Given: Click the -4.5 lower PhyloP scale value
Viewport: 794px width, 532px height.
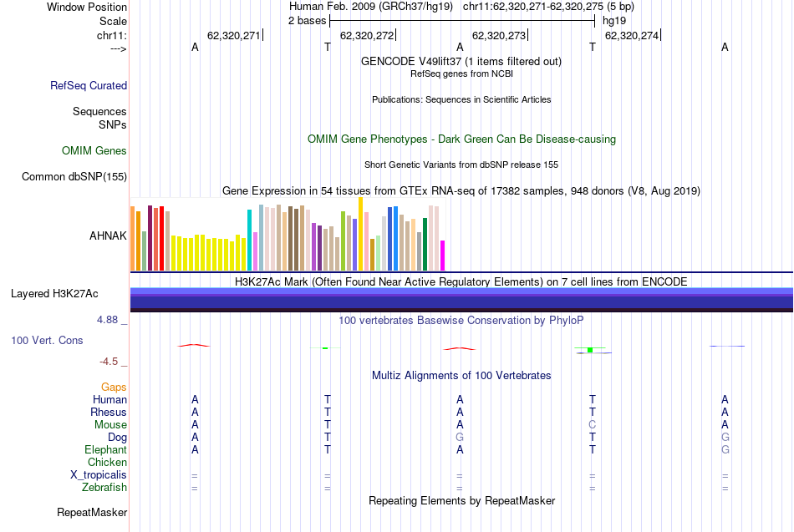Looking at the screenshot, I should click(109, 362).
